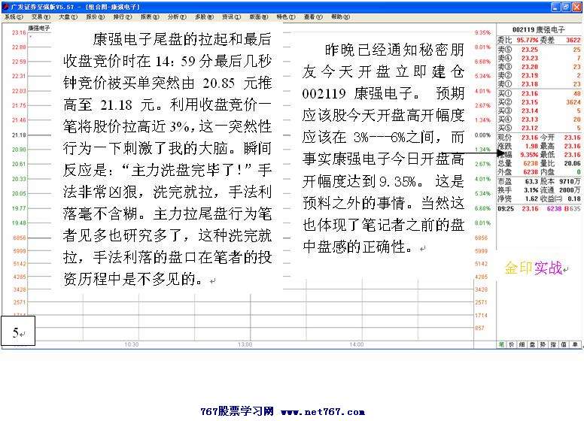Select the 指 indicator tab

pos(554,344)
